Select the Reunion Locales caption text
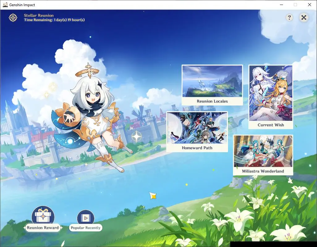The height and width of the screenshot is (247, 317). [x=212, y=101]
